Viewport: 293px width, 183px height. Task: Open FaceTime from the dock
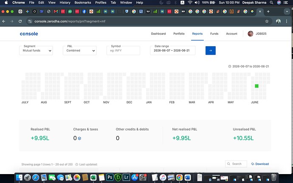[x=52, y=177]
